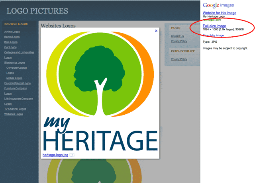Click the Google images logo
The width and height of the screenshot is (261, 183).
point(218,5)
